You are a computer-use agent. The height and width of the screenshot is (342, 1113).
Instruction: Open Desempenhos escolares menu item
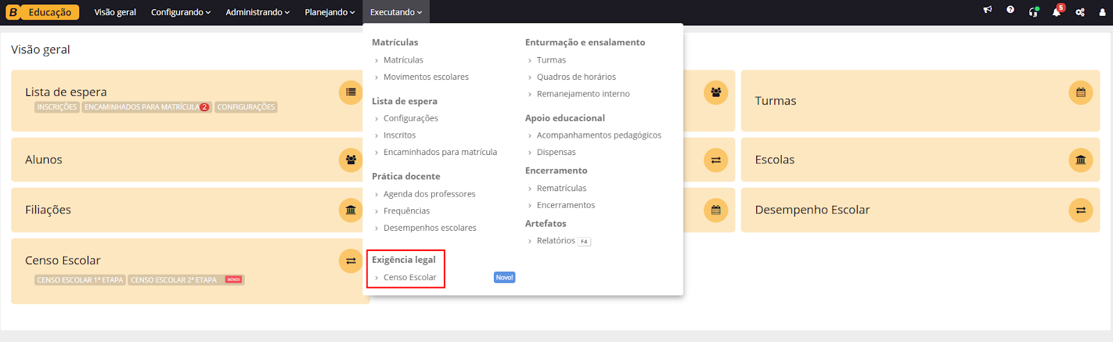[430, 228]
